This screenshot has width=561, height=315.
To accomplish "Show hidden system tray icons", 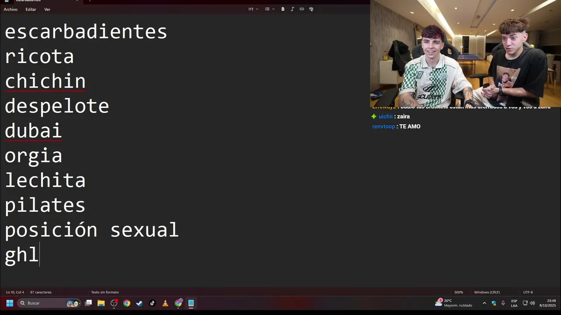I will tap(484, 303).
